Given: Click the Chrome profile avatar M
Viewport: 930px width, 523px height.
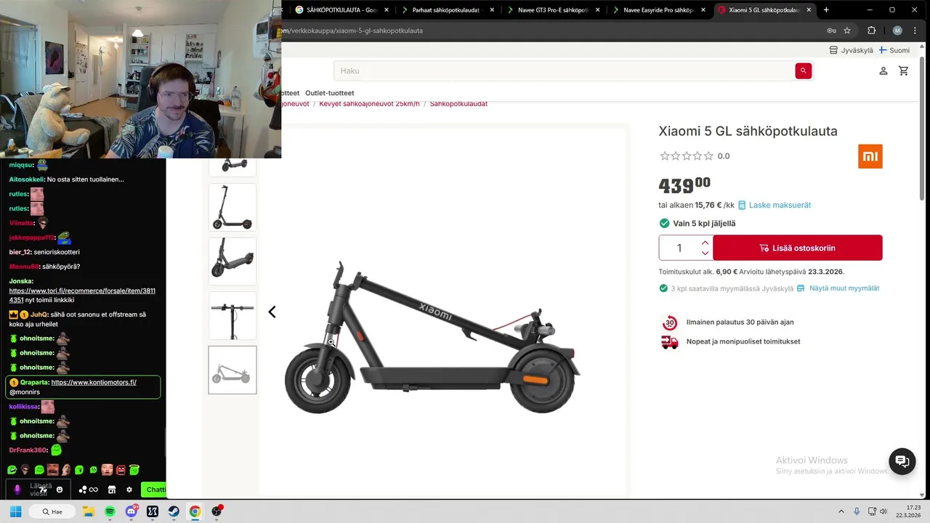Looking at the screenshot, I should (897, 31).
